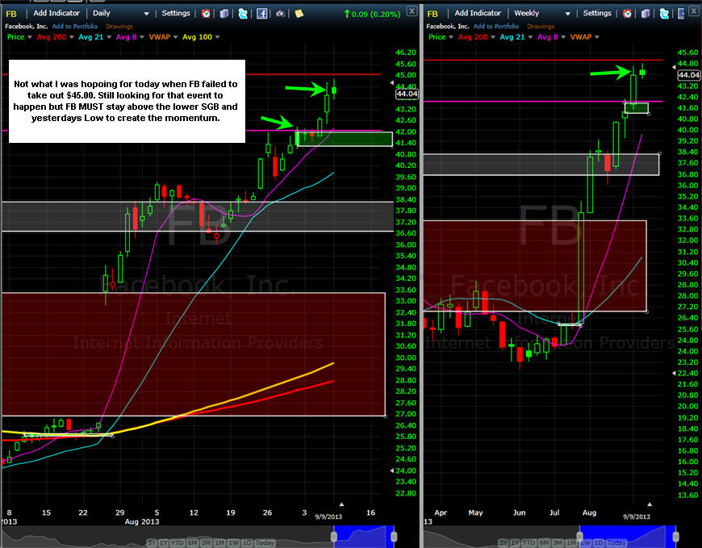Click Add to Portfolio link in Weekly chart
This screenshot has height=548, width=702.
coord(496,26)
